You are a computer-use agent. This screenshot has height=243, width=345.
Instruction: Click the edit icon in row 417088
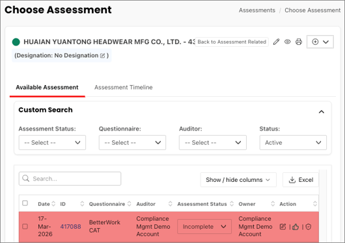click(x=283, y=227)
